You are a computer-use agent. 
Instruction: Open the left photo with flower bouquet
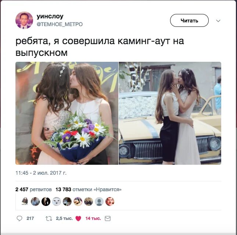click(x=67, y=113)
